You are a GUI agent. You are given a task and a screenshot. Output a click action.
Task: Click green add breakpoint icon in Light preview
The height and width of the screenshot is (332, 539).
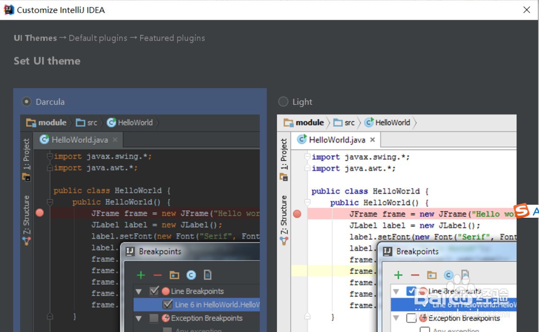click(x=398, y=275)
